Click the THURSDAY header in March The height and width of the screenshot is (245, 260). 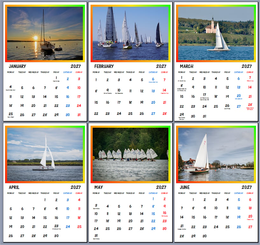pyautogui.click(x=216, y=72)
